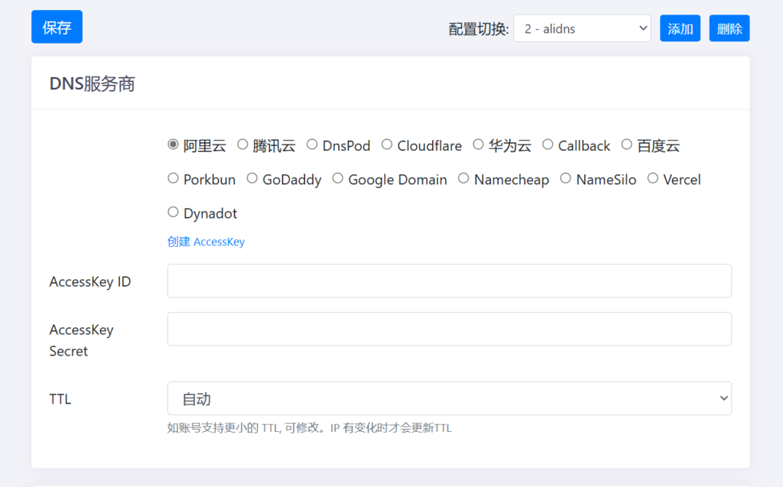This screenshot has width=783, height=487.
Task: Select the Vercel radio button
Action: (x=653, y=178)
